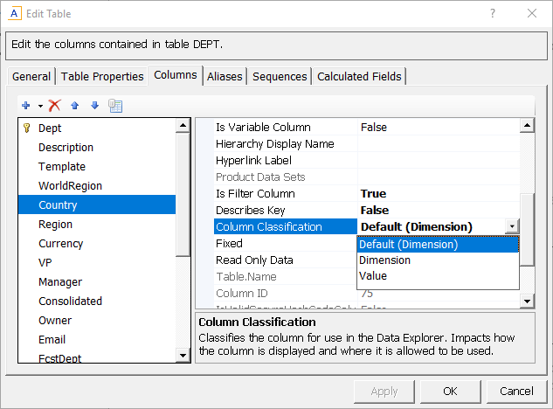Screen dimensions: 553x409
Task: Select the Currency column in list
Action: 60,244
